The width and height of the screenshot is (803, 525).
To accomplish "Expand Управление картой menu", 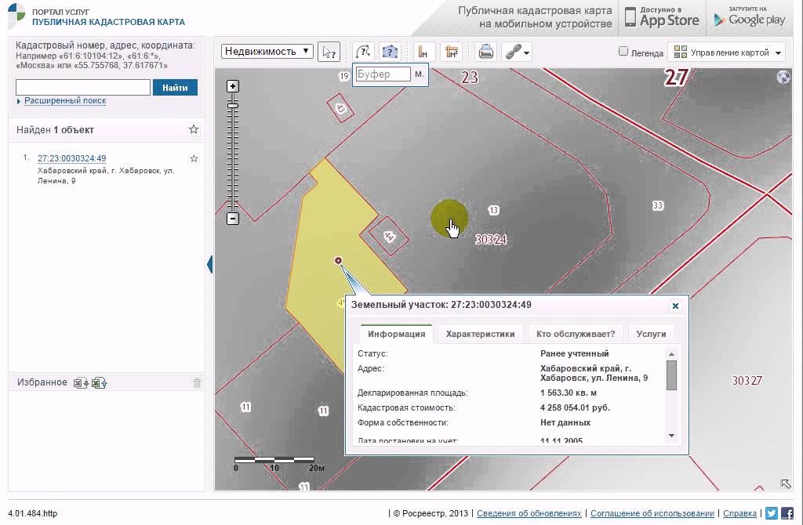I will (x=727, y=52).
